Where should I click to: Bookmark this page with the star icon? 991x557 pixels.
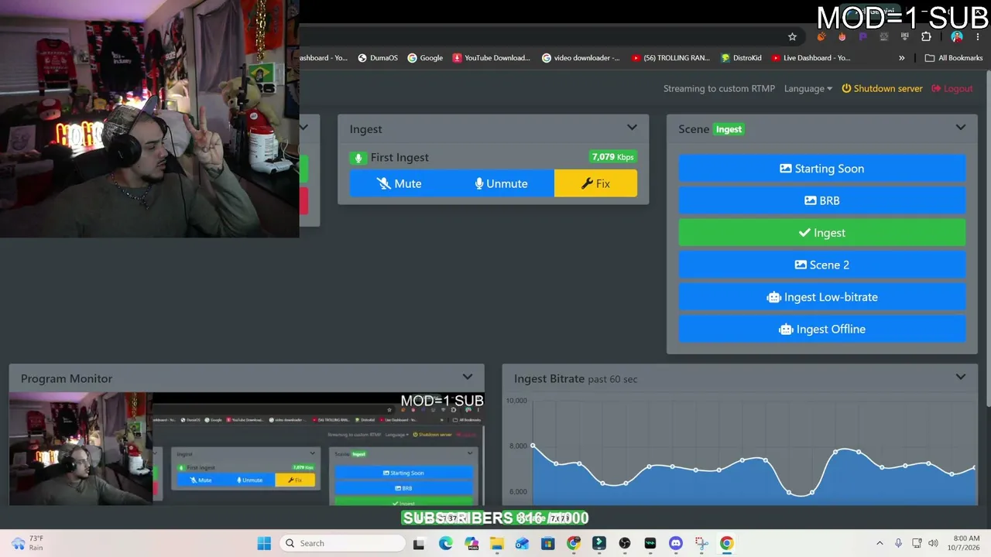pos(792,36)
